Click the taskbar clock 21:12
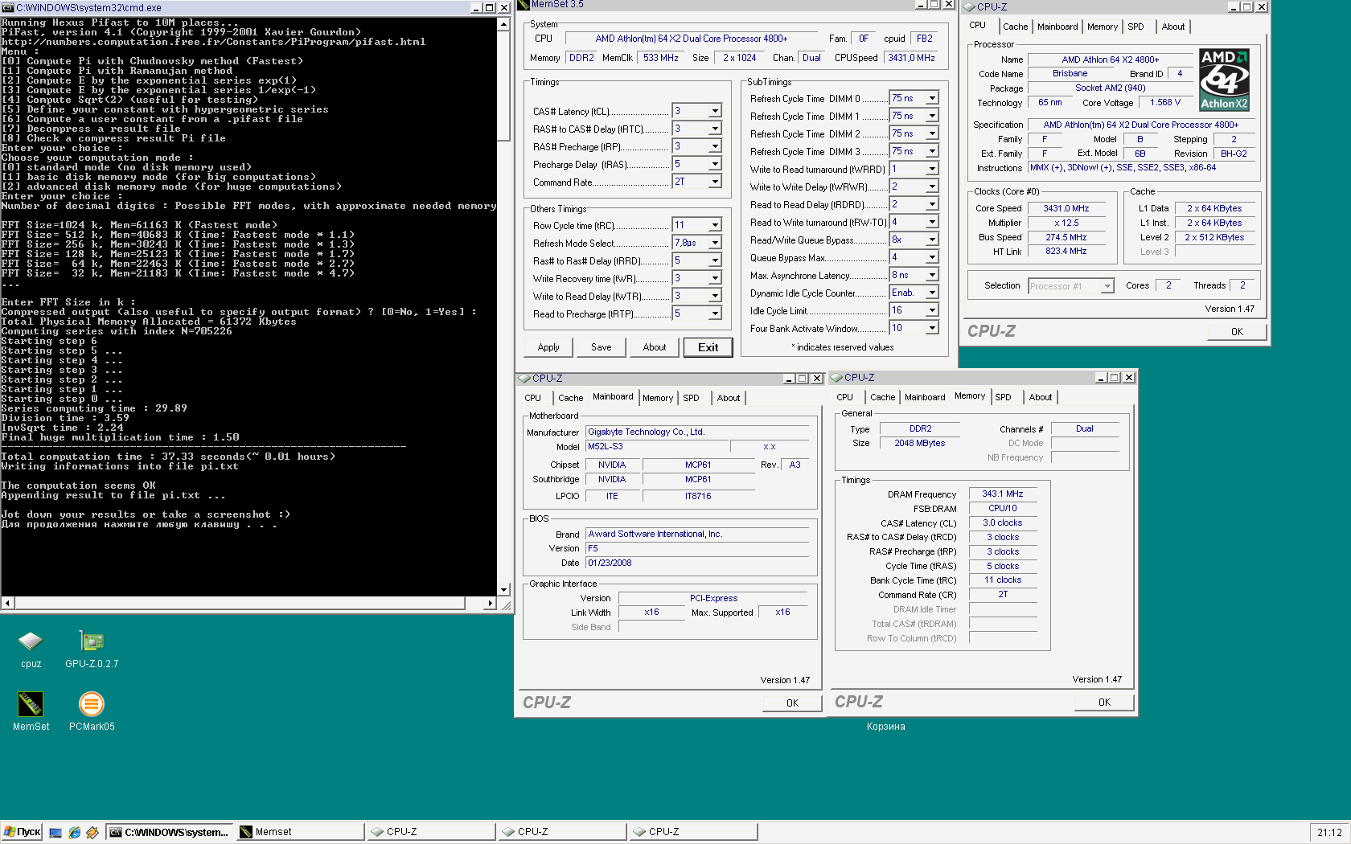Viewport: 1351px width, 844px height. click(1329, 832)
